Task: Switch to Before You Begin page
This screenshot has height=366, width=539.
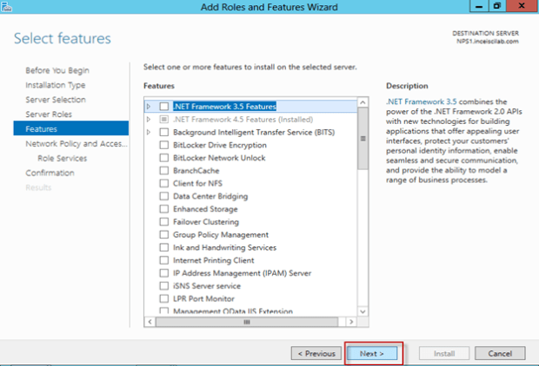Action: tap(57, 70)
